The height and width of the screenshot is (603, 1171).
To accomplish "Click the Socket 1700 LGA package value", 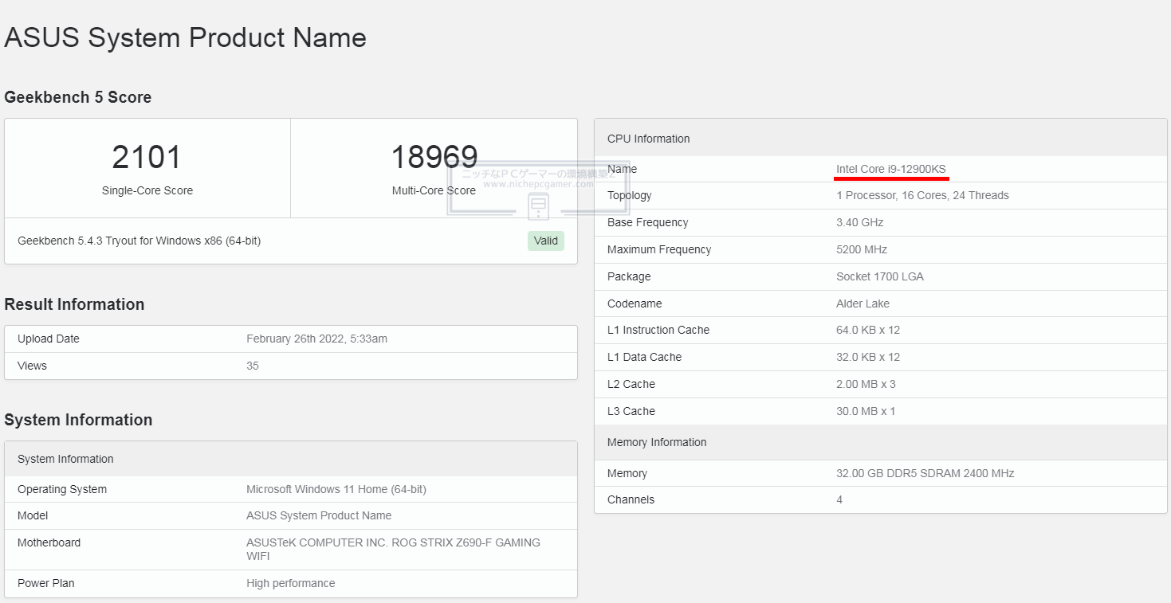I will click(x=879, y=276).
